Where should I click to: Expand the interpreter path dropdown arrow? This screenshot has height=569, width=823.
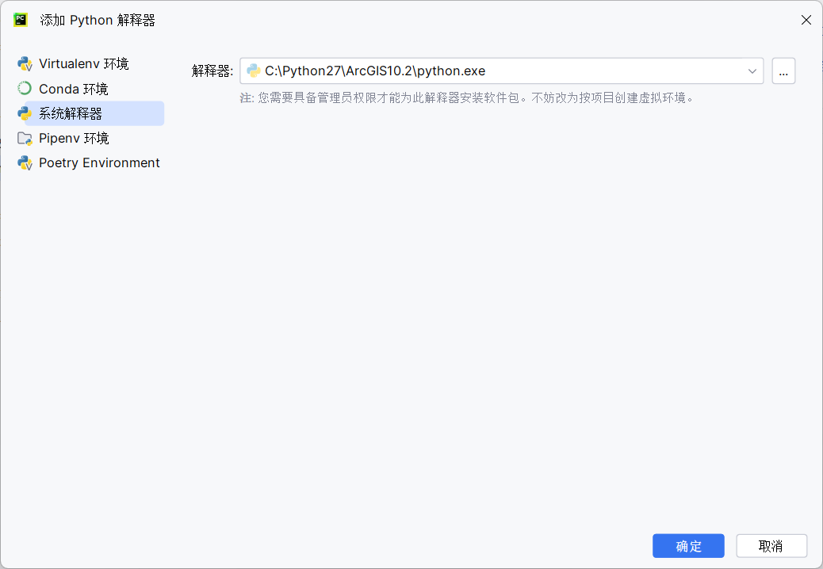point(752,71)
